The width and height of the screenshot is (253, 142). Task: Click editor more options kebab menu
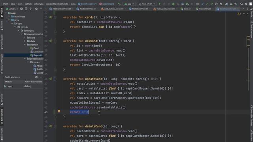[x=247, y=9]
